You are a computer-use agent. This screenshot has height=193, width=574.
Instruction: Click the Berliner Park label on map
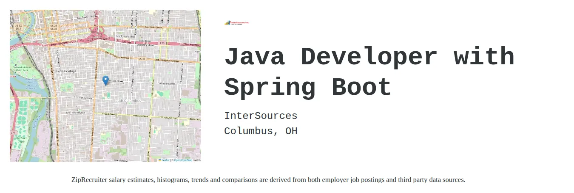point(20,139)
